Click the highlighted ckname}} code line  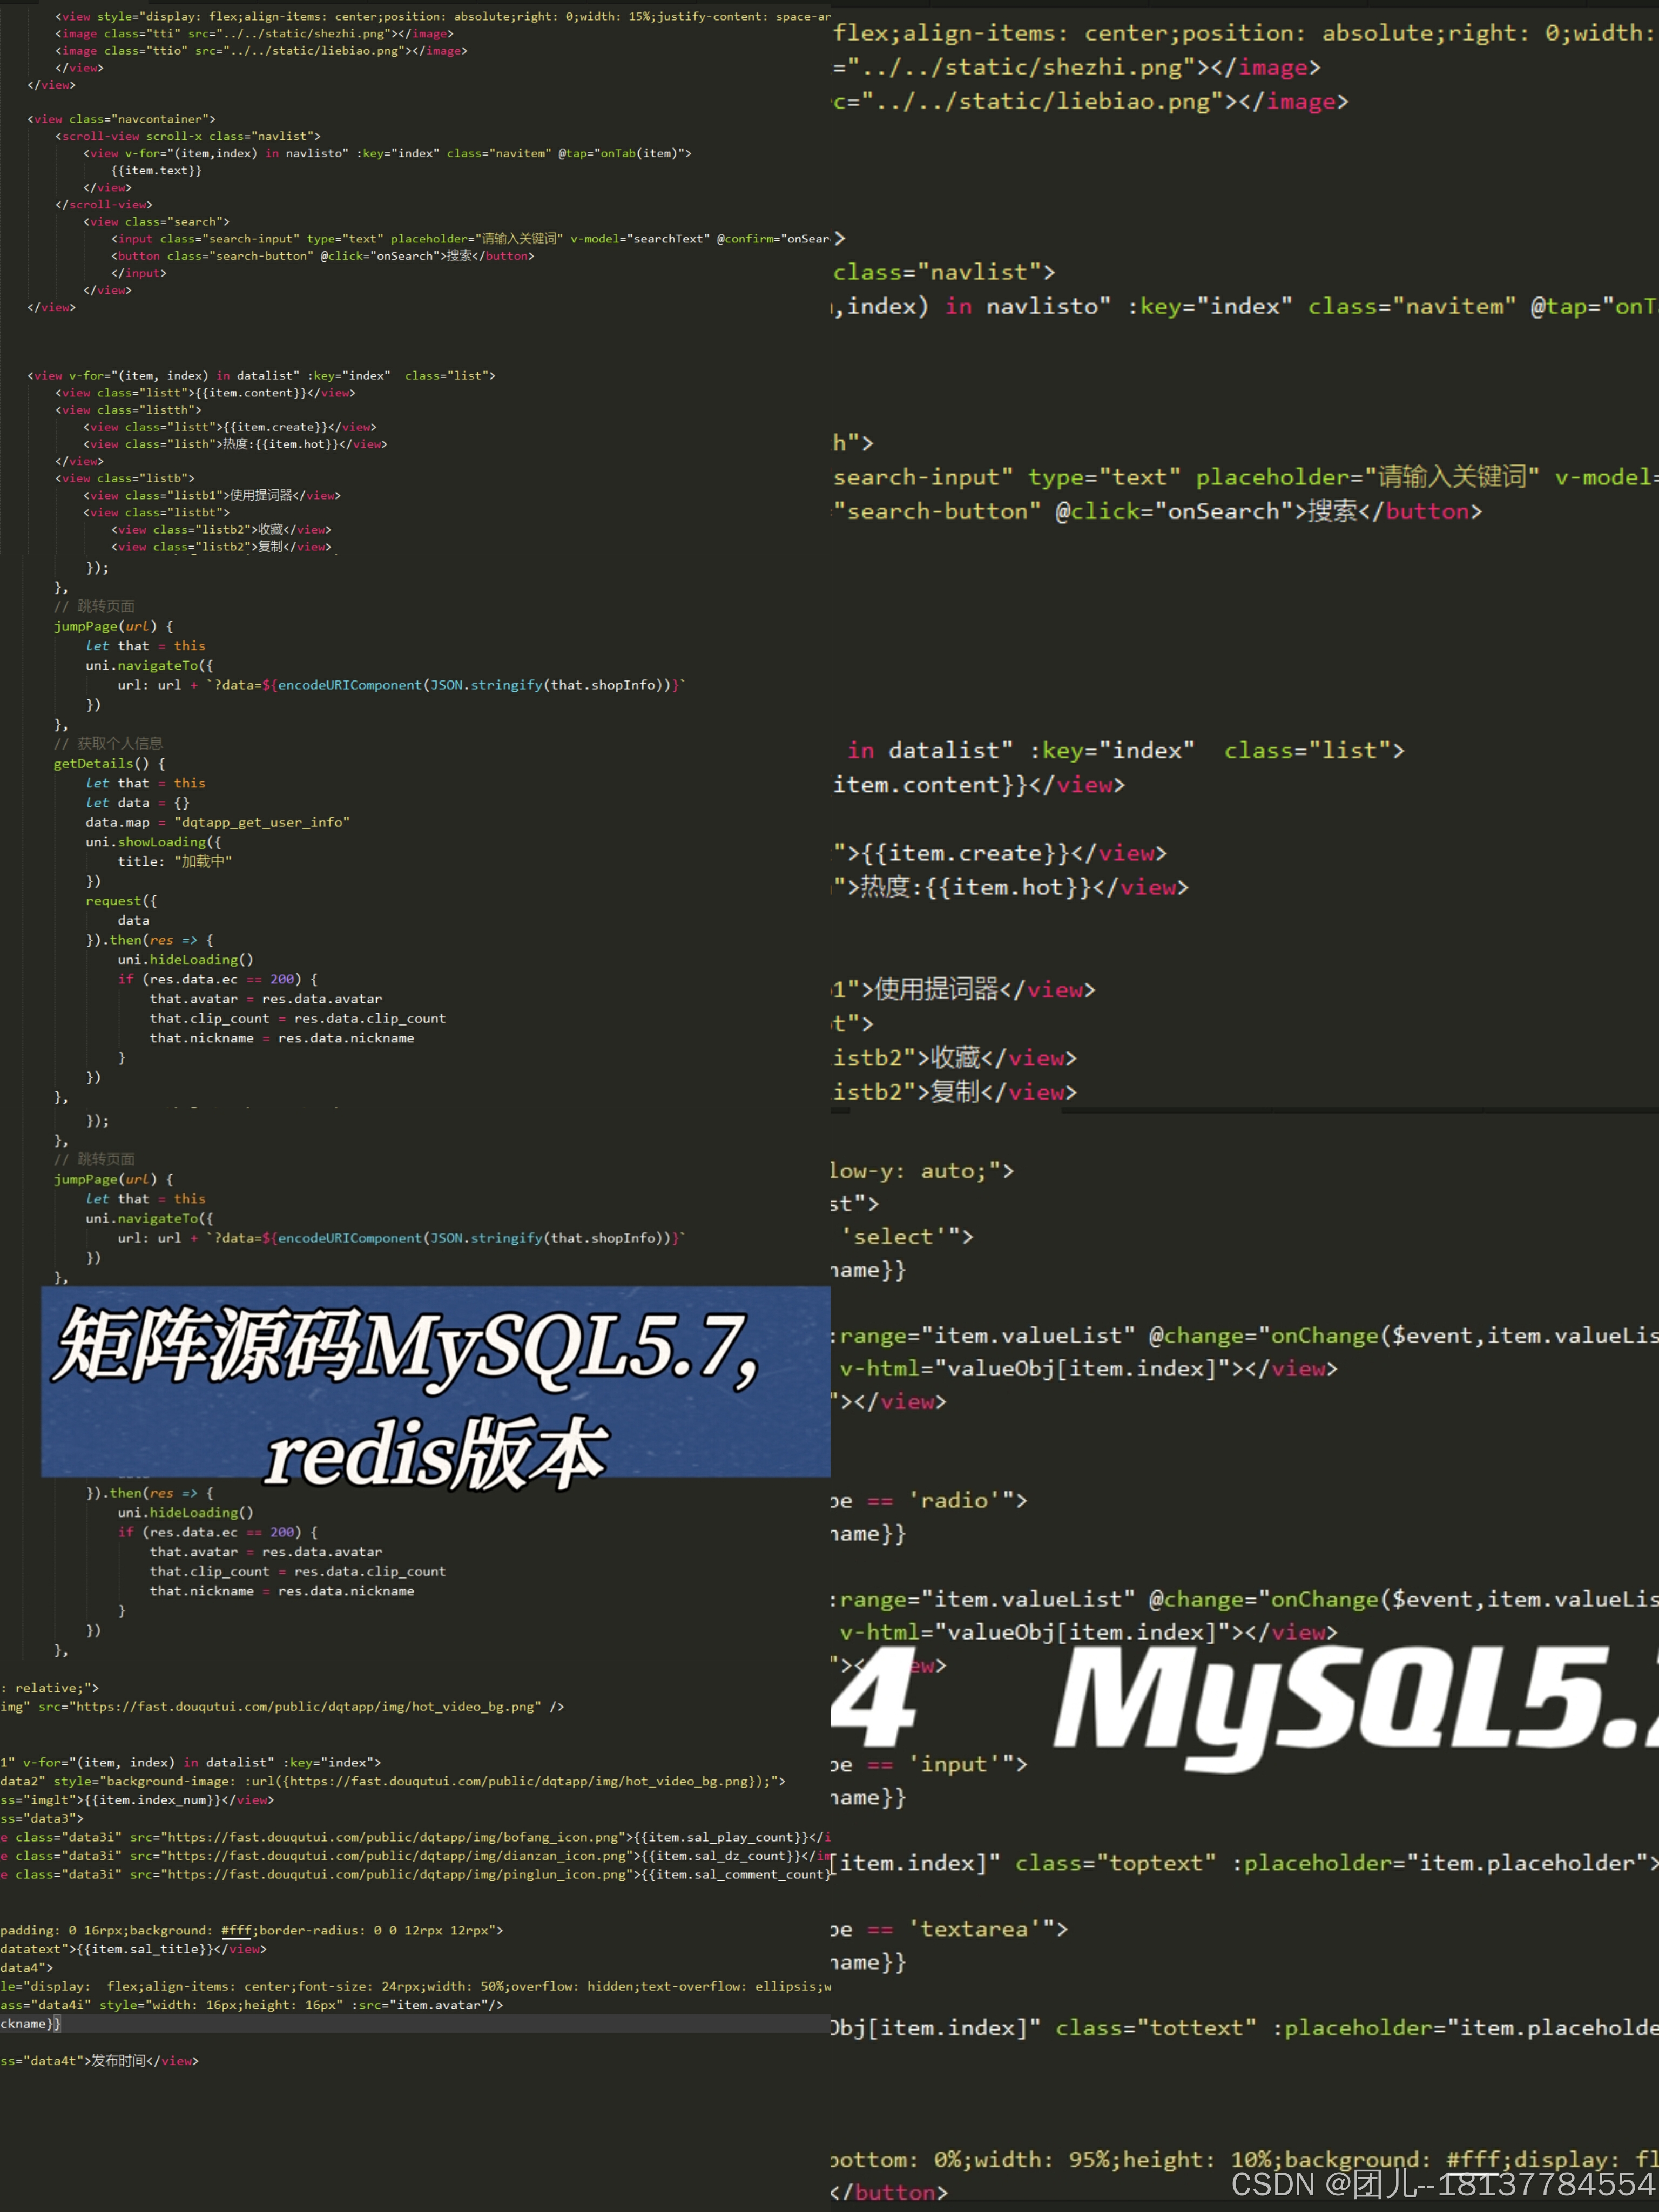click(30, 2023)
